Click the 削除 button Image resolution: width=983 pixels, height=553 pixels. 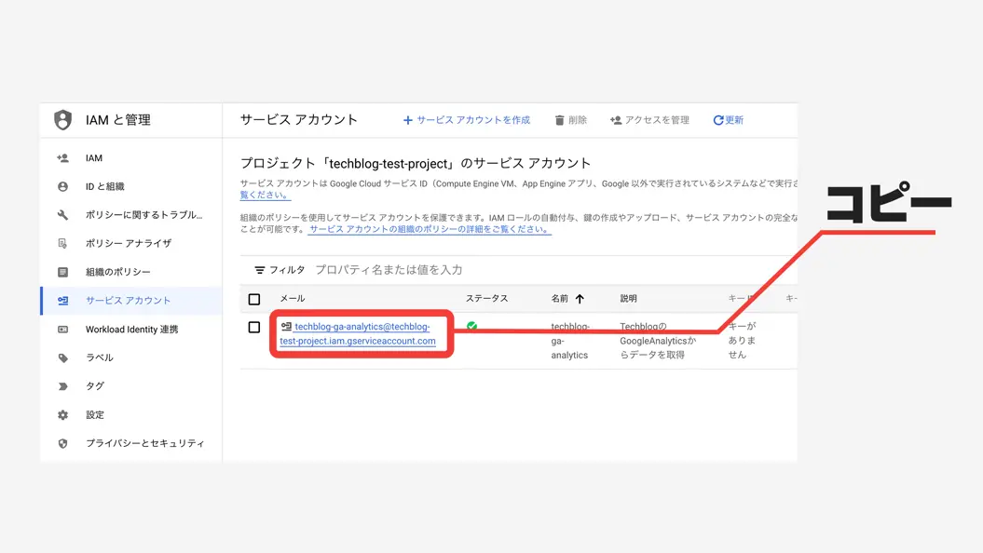pos(570,120)
